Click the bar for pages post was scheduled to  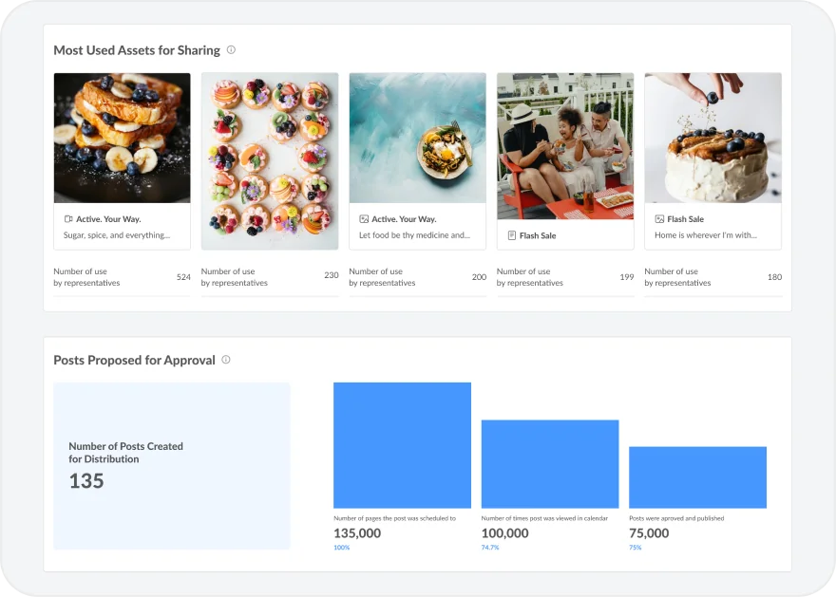point(402,445)
